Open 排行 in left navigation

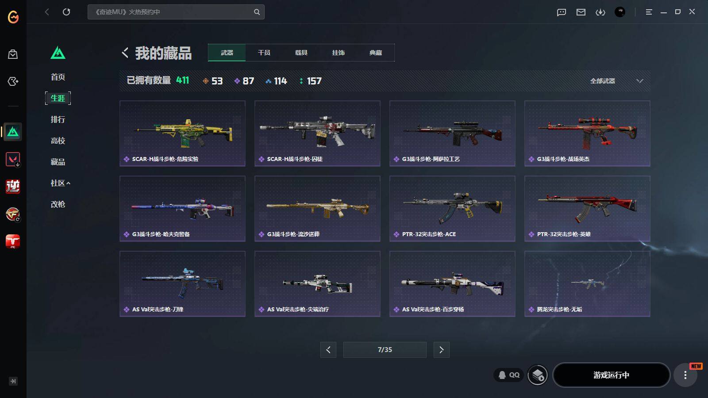click(x=58, y=119)
